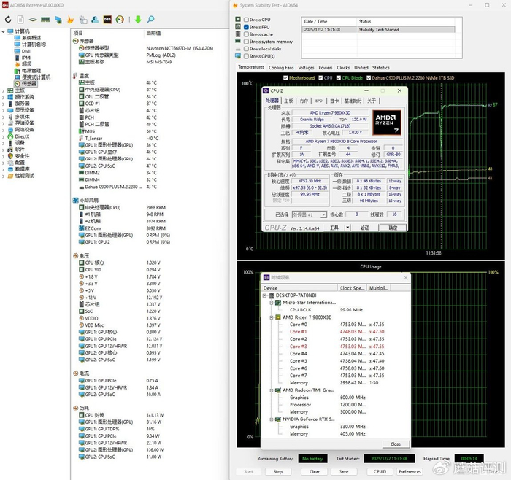Click the memory module toolbar icon

coord(45,19)
